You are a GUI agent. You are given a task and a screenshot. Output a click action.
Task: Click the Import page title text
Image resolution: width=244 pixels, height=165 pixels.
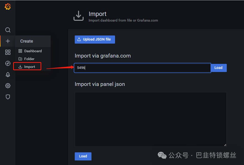[x=97, y=14]
